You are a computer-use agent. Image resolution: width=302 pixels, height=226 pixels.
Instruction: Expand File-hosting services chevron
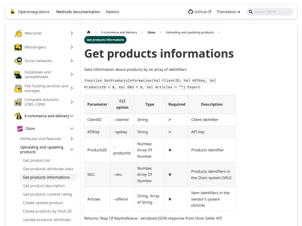(x=72, y=88)
